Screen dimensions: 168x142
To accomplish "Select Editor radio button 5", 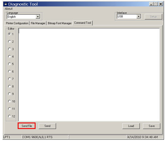I will tap(10, 64).
